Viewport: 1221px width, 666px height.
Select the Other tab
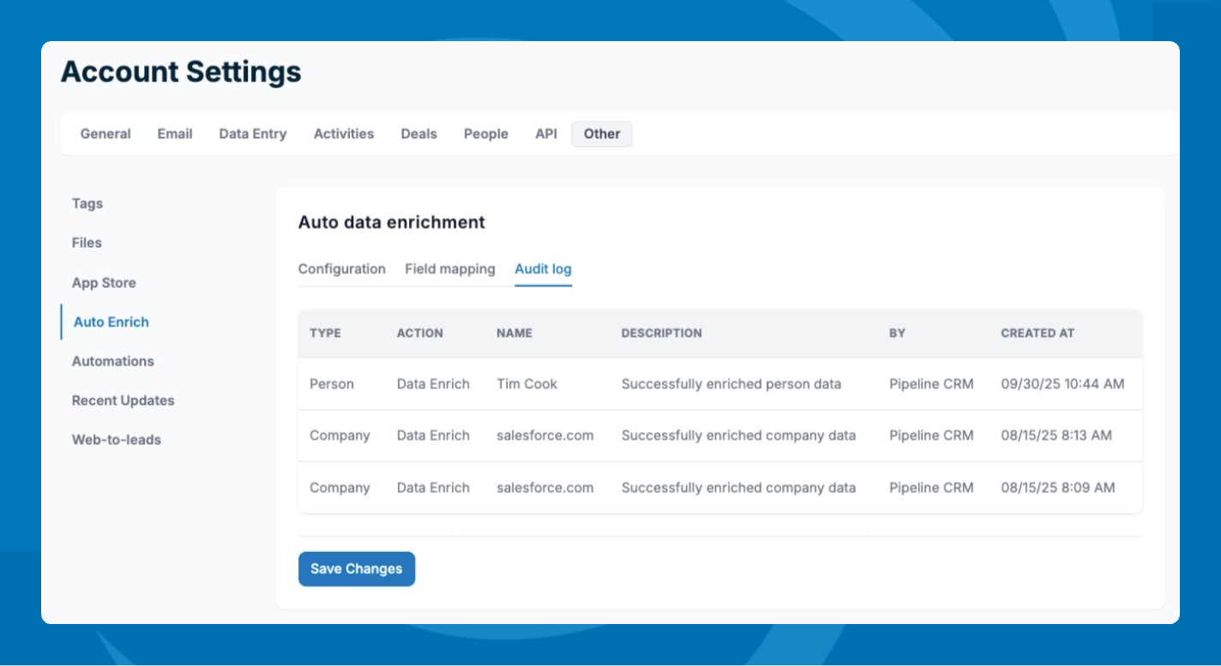point(602,134)
